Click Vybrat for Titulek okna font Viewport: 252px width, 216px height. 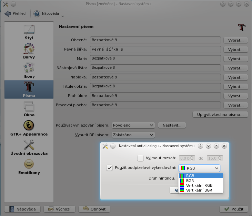[x=235, y=87]
